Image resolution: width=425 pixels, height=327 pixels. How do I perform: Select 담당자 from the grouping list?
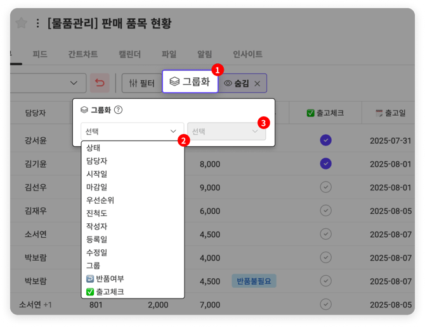97,161
